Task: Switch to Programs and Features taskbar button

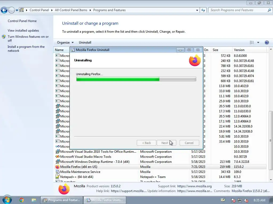Action: [x=62, y=200]
